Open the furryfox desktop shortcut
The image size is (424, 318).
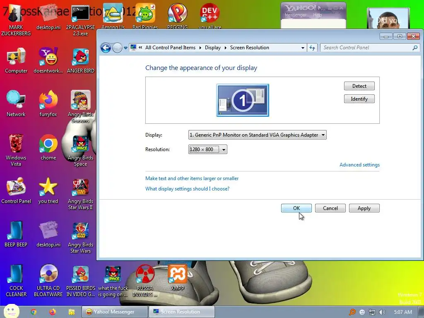(x=48, y=104)
